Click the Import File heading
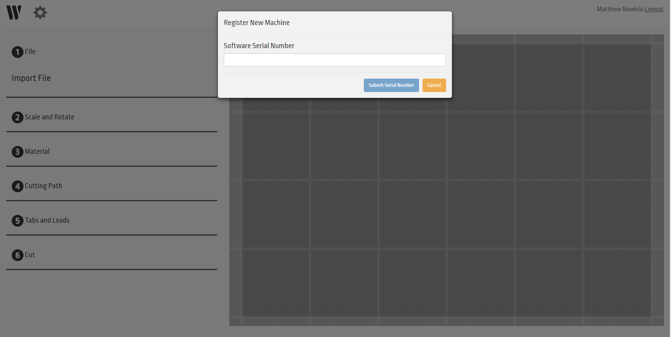This screenshot has width=671, height=337. (x=31, y=78)
